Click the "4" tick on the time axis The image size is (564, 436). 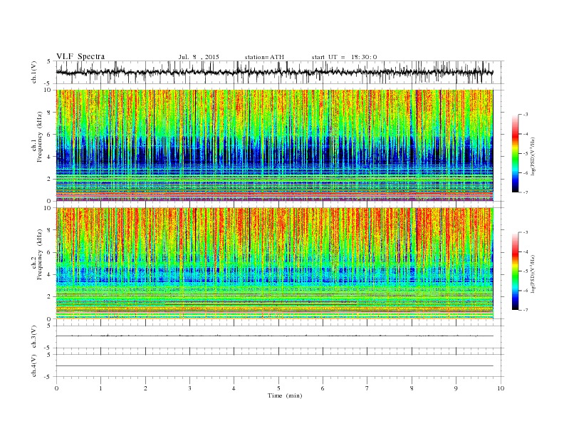pos(234,388)
